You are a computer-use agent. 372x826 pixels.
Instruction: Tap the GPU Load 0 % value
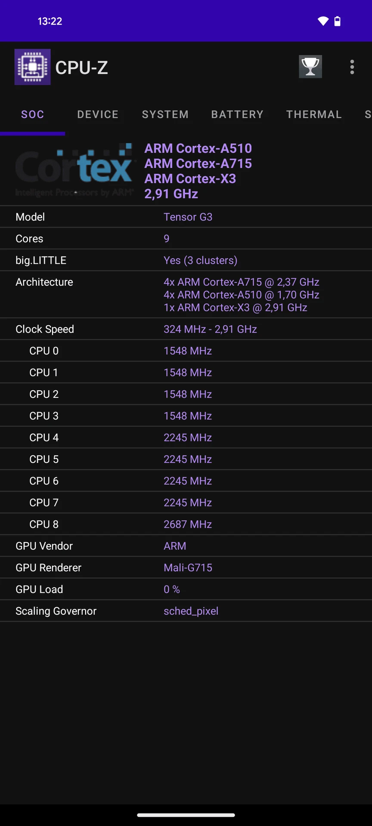172,589
